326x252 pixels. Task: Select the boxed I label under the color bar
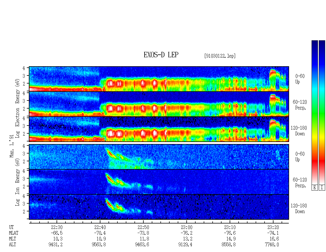point(322,188)
